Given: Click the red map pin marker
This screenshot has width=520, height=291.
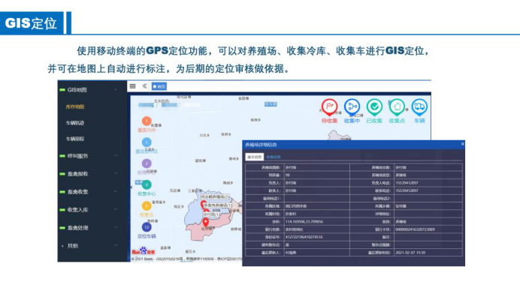Looking at the screenshot, I should [206, 223].
